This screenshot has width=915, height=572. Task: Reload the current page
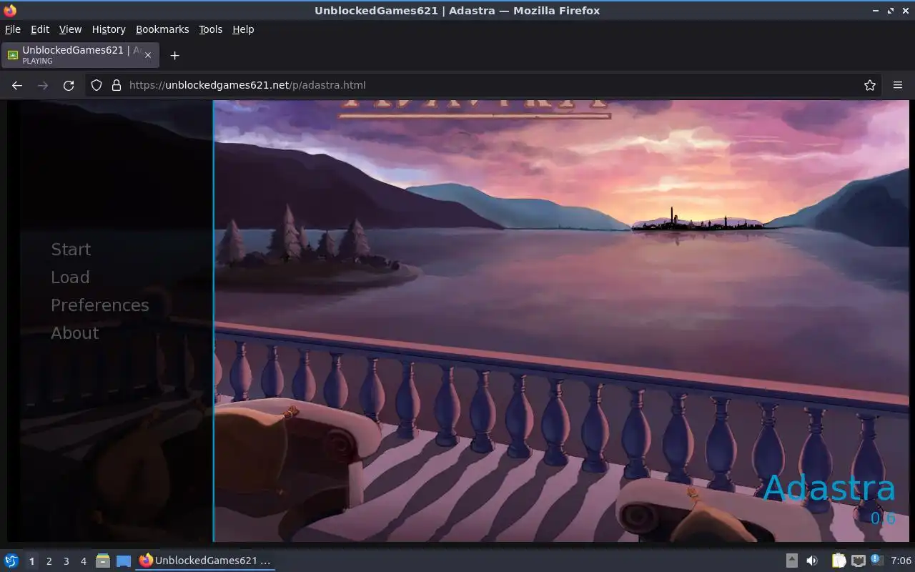[69, 85]
